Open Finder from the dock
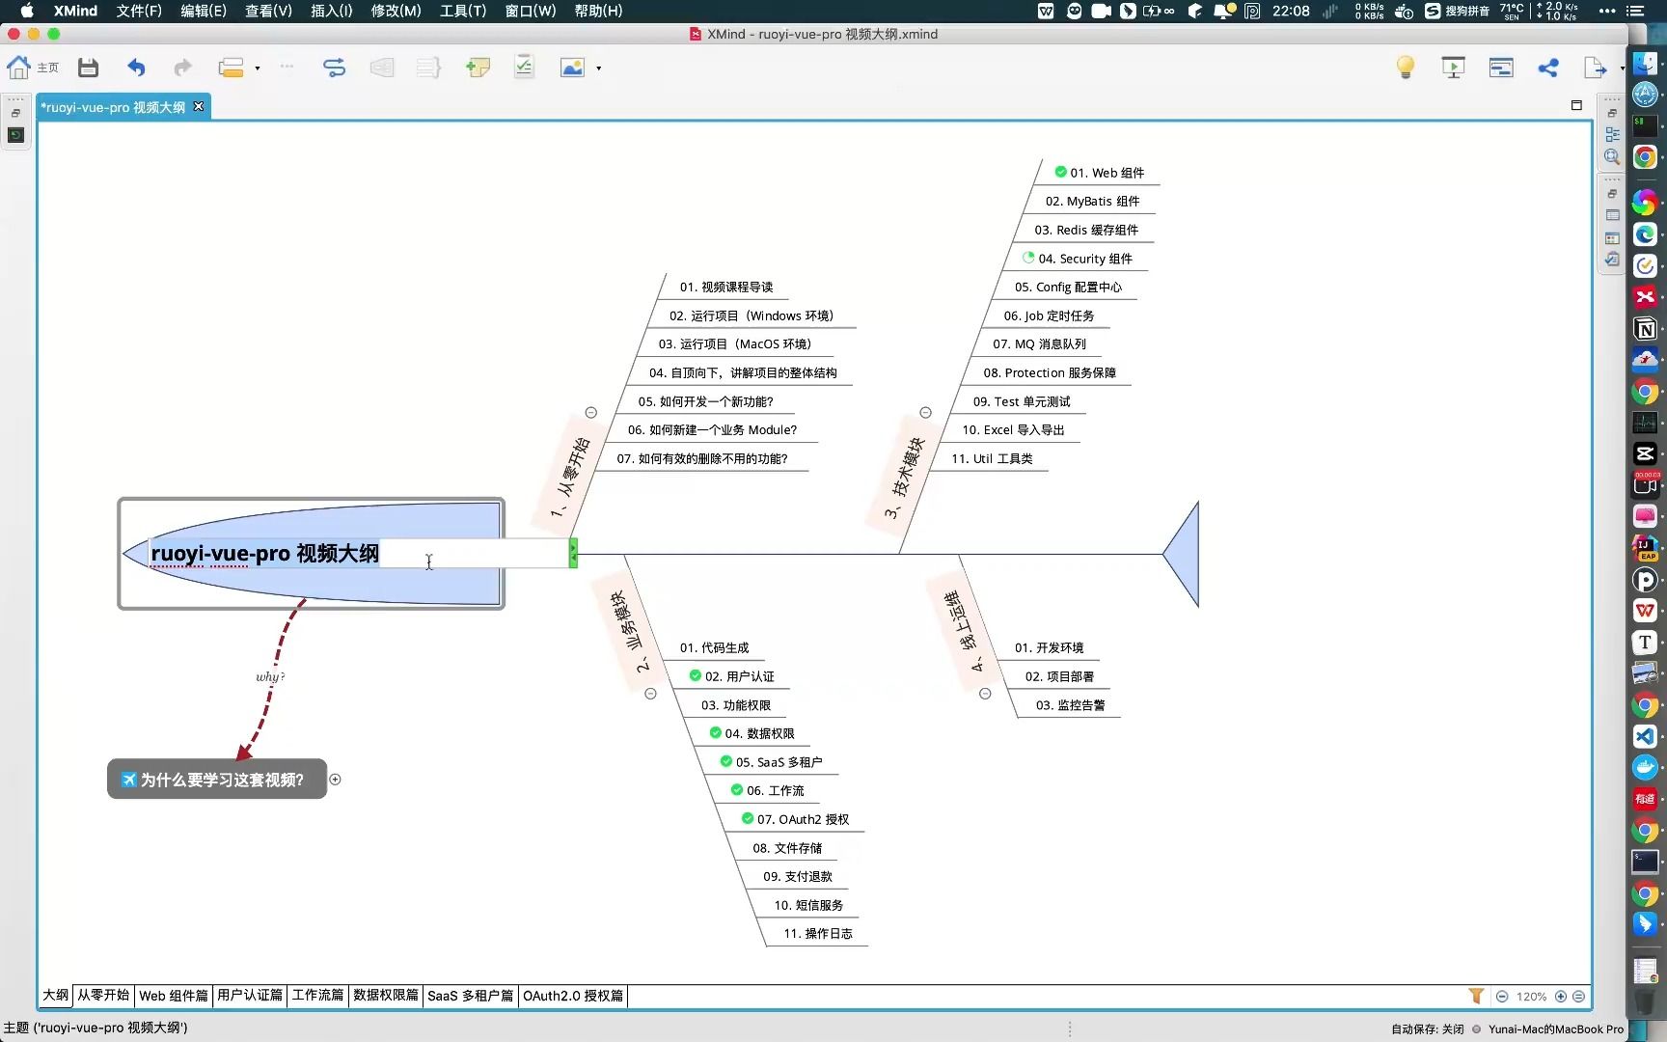The height and width of the screenshot is (1042, 1667). (x=1645, y=65)
